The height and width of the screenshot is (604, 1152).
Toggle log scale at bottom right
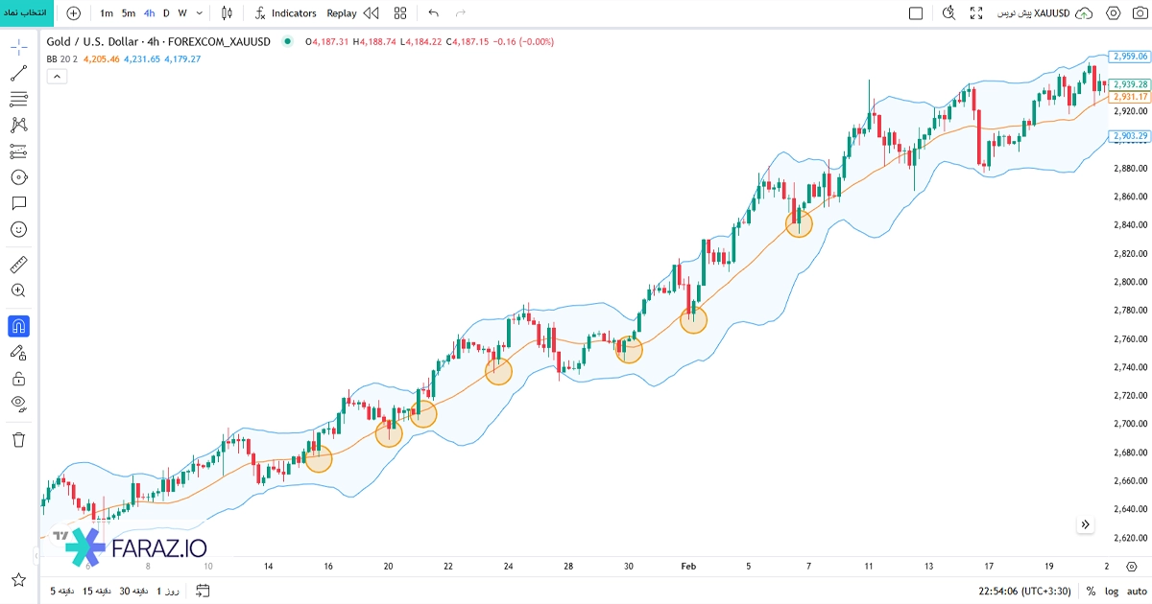tap(1112, 592)
